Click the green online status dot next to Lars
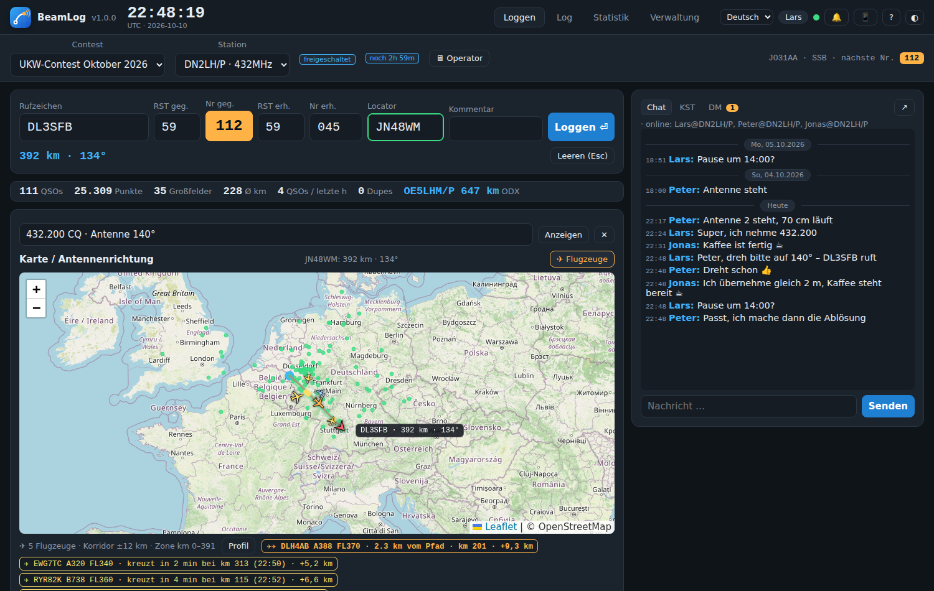Screen dimensions: 934x591 [x=816, y=17]
